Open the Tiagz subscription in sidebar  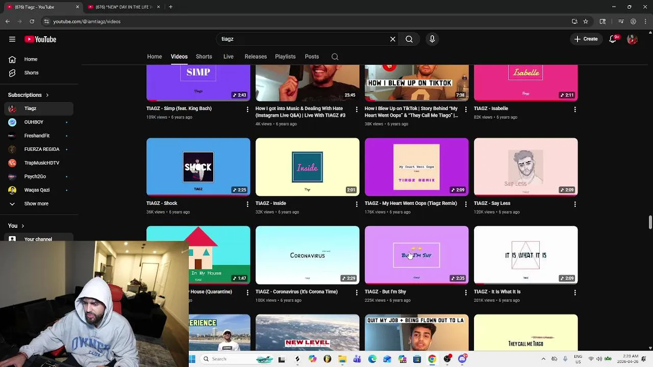(x=39, y=109)
